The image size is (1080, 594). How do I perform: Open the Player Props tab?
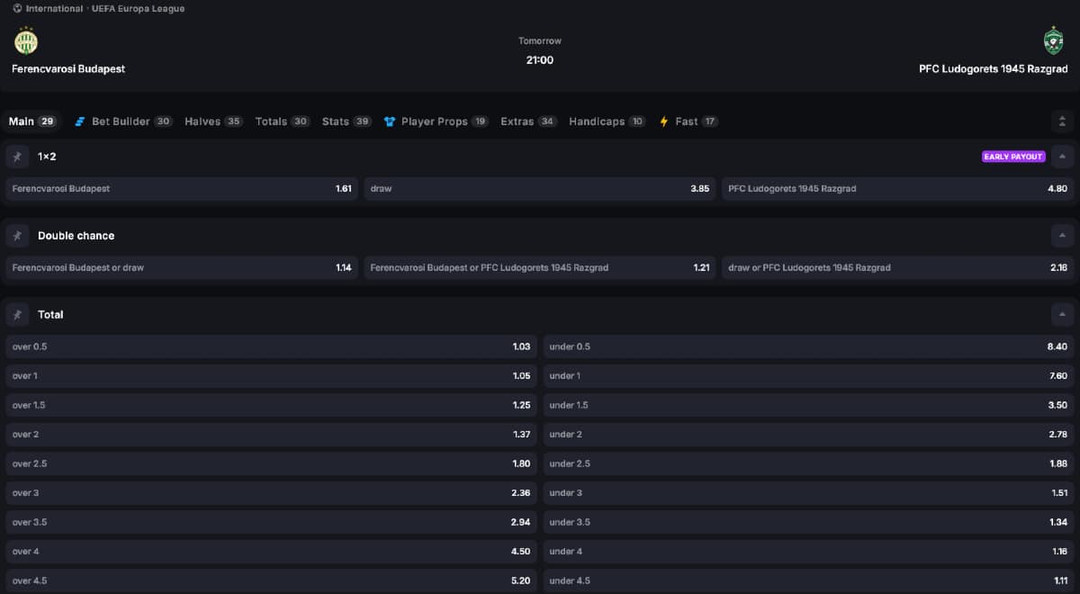pyautogui.click(x=436, y=121)
